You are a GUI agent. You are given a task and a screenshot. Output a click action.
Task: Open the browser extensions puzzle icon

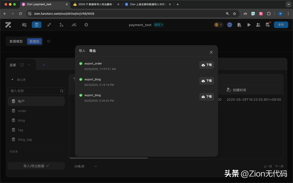pyautogui.click(x=269, y=14)
